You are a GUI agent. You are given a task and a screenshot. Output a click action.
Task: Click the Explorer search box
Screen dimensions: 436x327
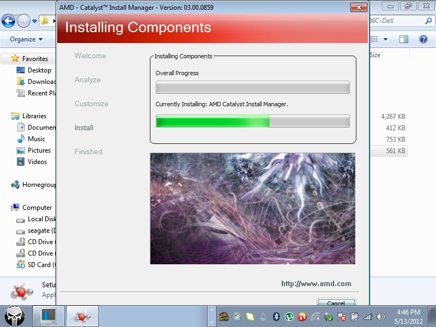click(402, 21)
